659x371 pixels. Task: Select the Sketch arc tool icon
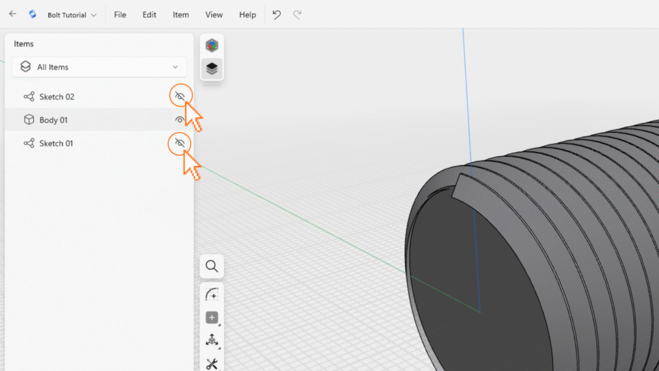tap(212, 294)
